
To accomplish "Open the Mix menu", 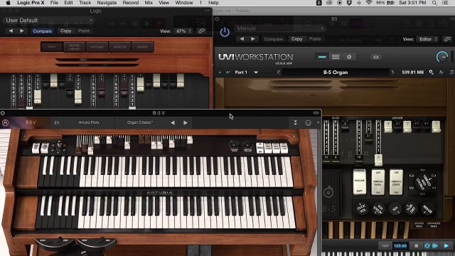I will coord(149,3).
